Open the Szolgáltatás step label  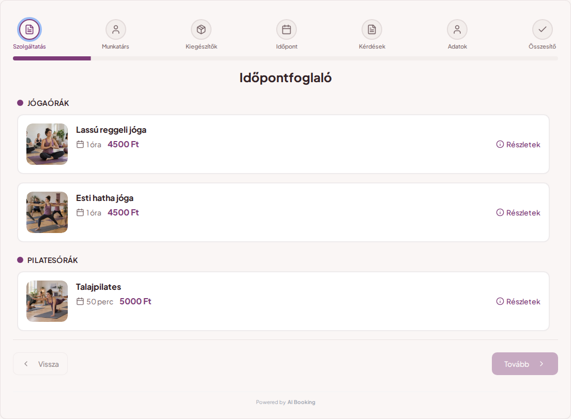point(29,46)
